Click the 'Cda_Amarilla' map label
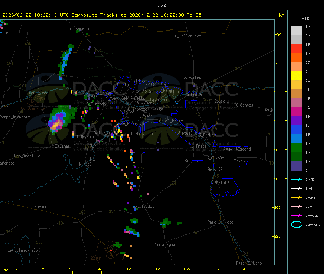The width and height of the screenshot is (324, 274). click(x=27, y=156)
